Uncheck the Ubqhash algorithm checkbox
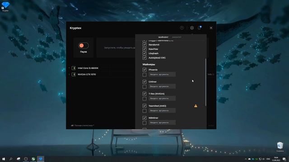Image resolution: width=289 pixels, height=162 pixels. point(144,54)
